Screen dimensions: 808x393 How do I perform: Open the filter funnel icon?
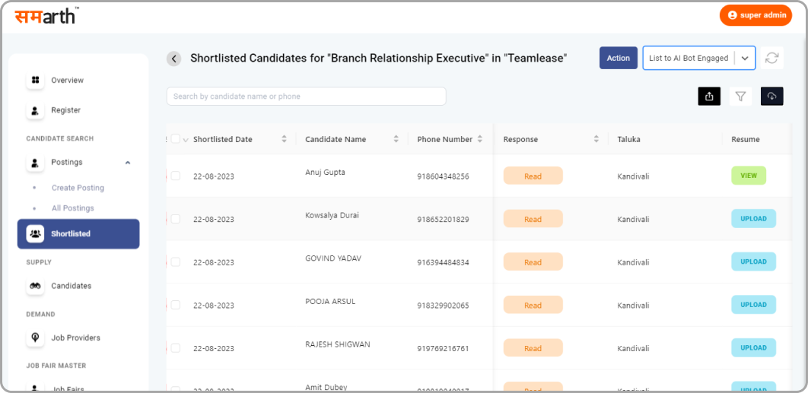[740, 96]
